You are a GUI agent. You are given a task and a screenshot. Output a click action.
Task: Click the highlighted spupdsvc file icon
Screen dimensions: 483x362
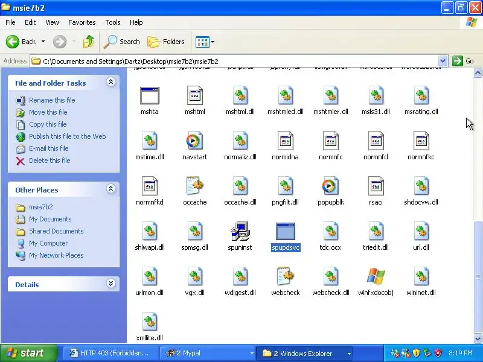286,232
